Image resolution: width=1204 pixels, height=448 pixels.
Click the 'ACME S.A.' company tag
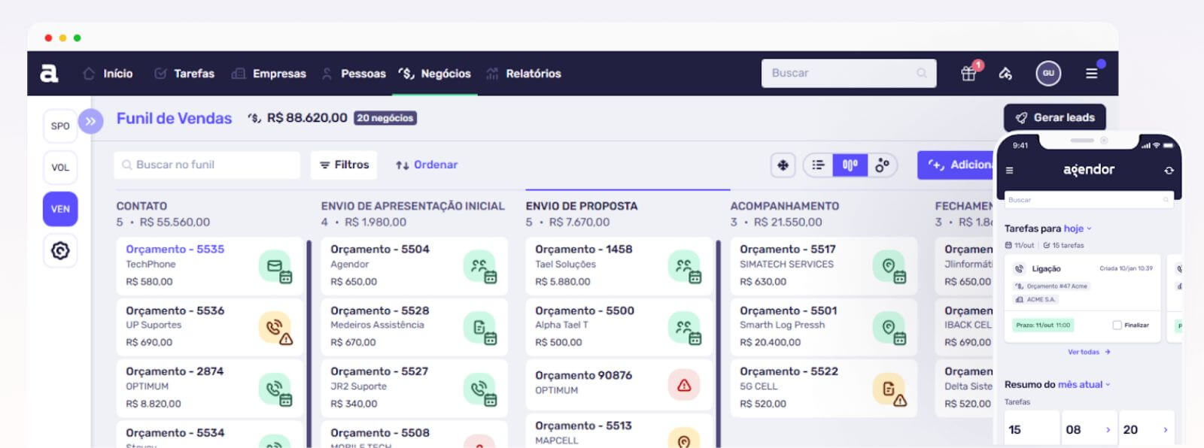click(1035, 299)
